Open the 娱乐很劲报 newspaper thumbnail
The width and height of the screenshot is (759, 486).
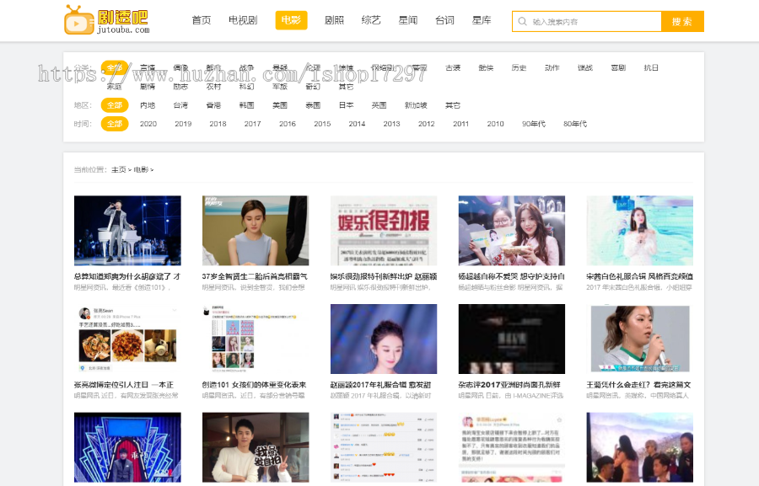(383, 231)
